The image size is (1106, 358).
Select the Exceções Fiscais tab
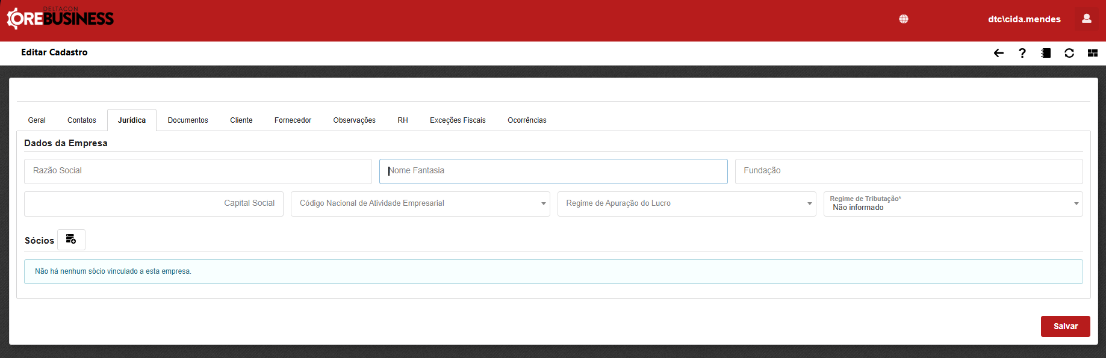(x=458, y=120)
